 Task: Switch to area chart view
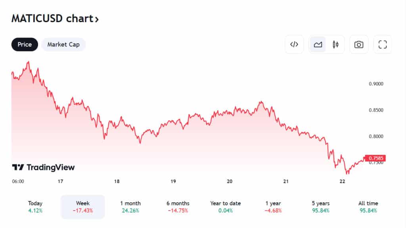click(318, 44)
